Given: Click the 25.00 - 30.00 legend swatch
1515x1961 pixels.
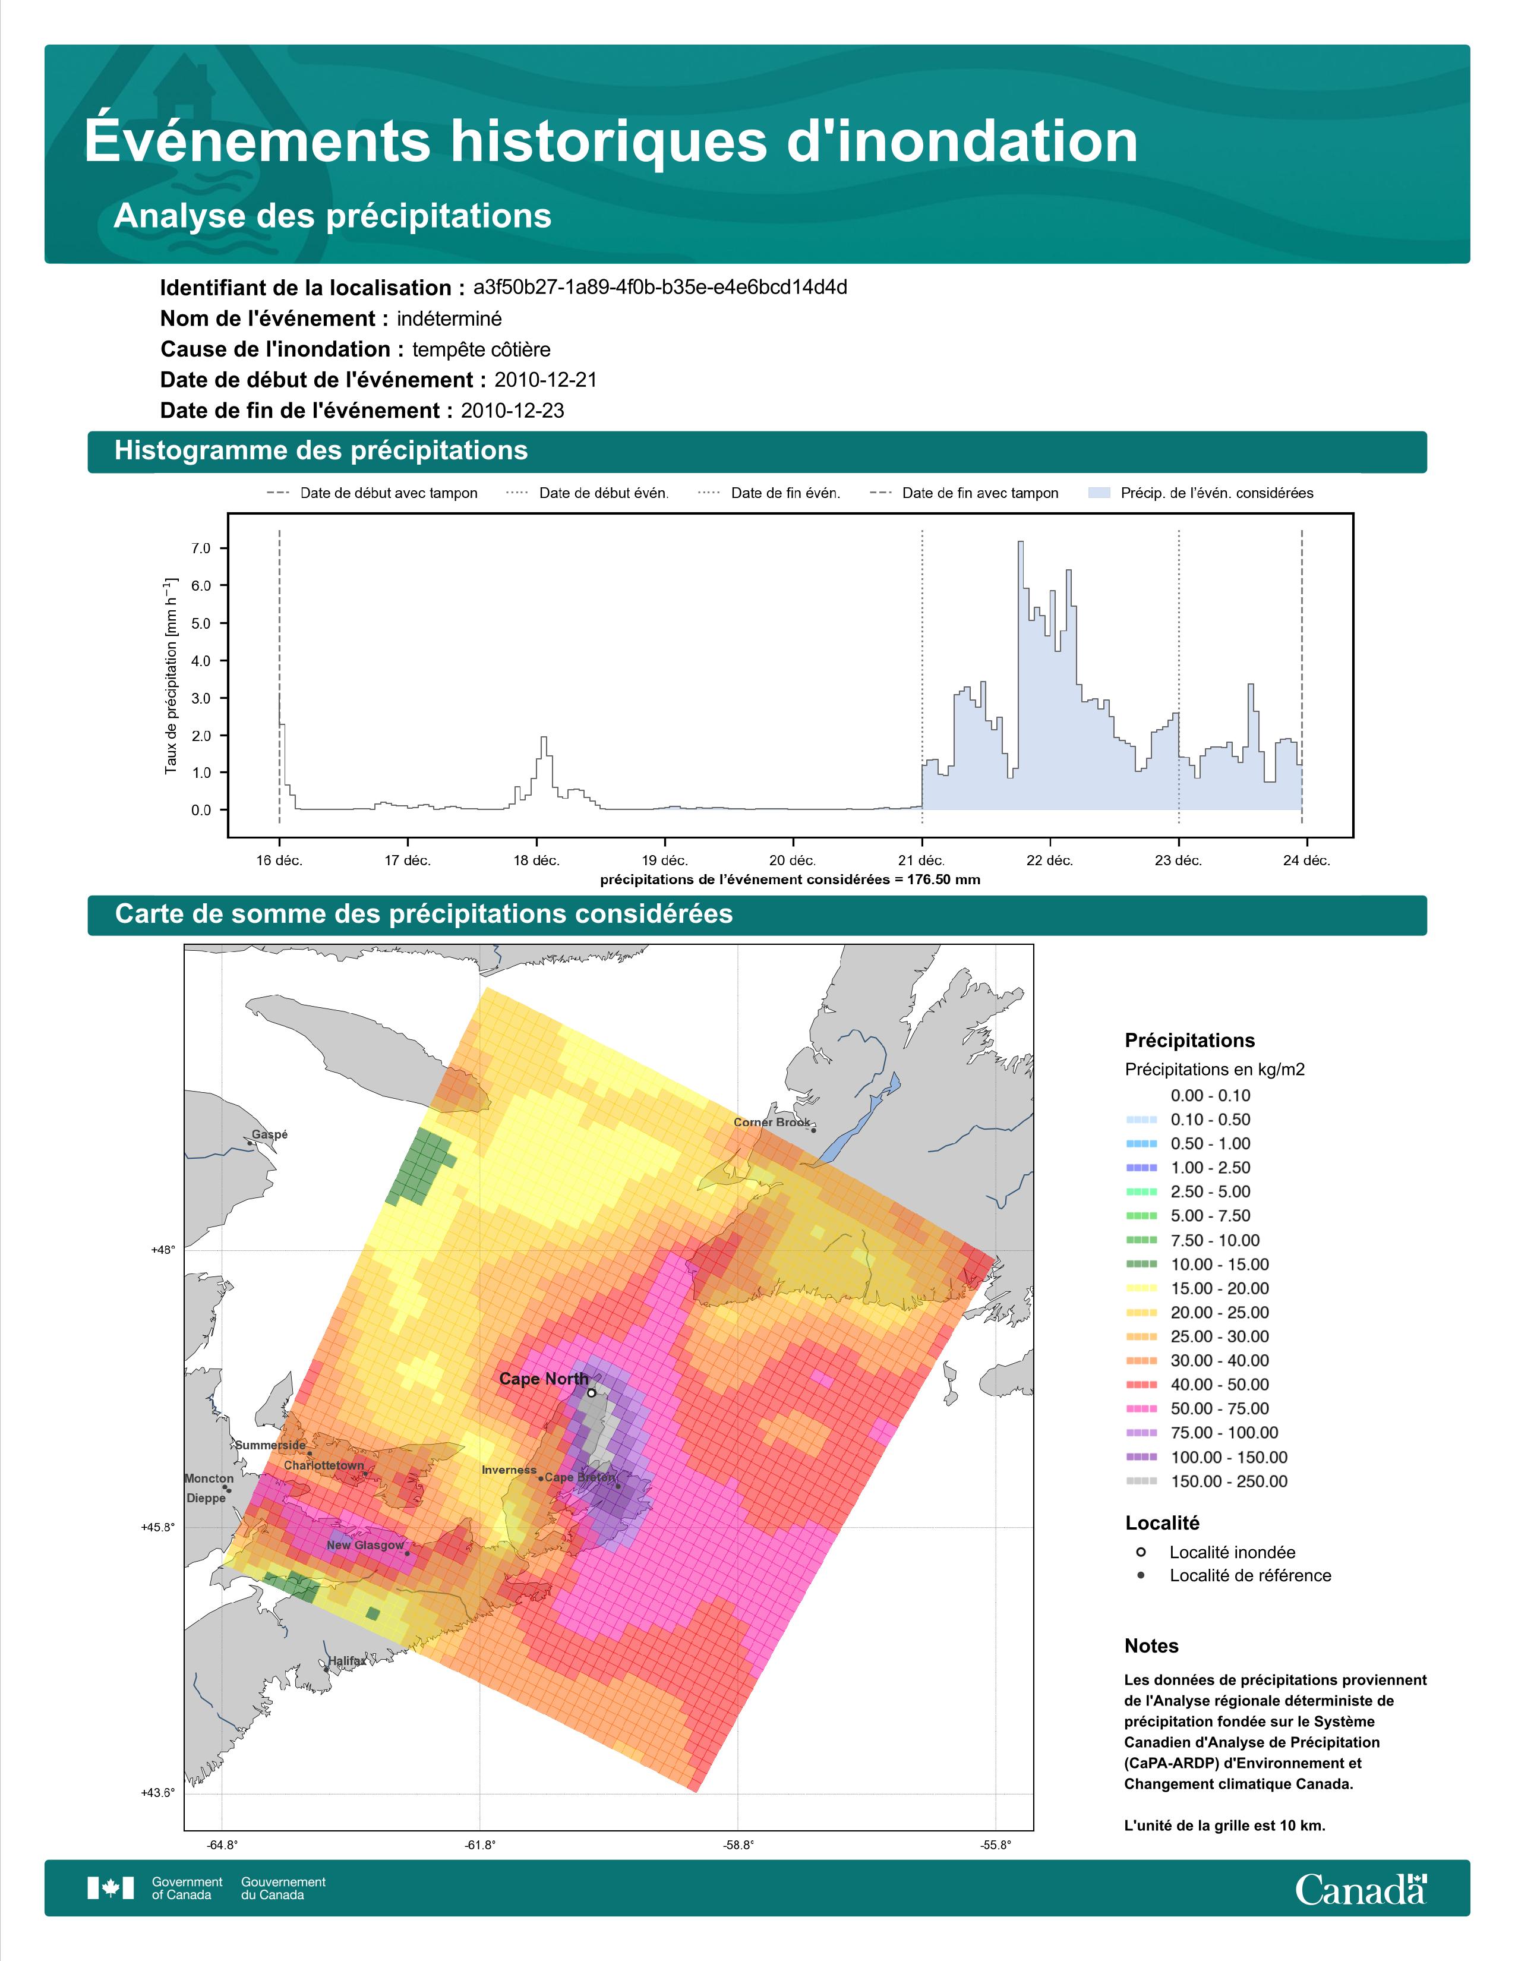Looking at the screenshot, I should click(1141, 1336).
